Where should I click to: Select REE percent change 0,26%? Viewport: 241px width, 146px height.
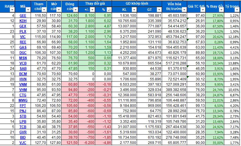point(215,42)
